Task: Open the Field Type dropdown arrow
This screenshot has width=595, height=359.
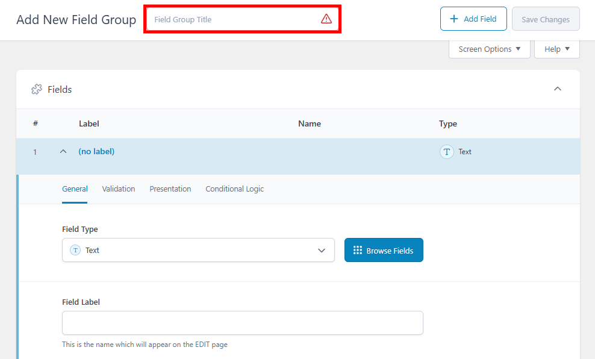Action: [322, 251]
